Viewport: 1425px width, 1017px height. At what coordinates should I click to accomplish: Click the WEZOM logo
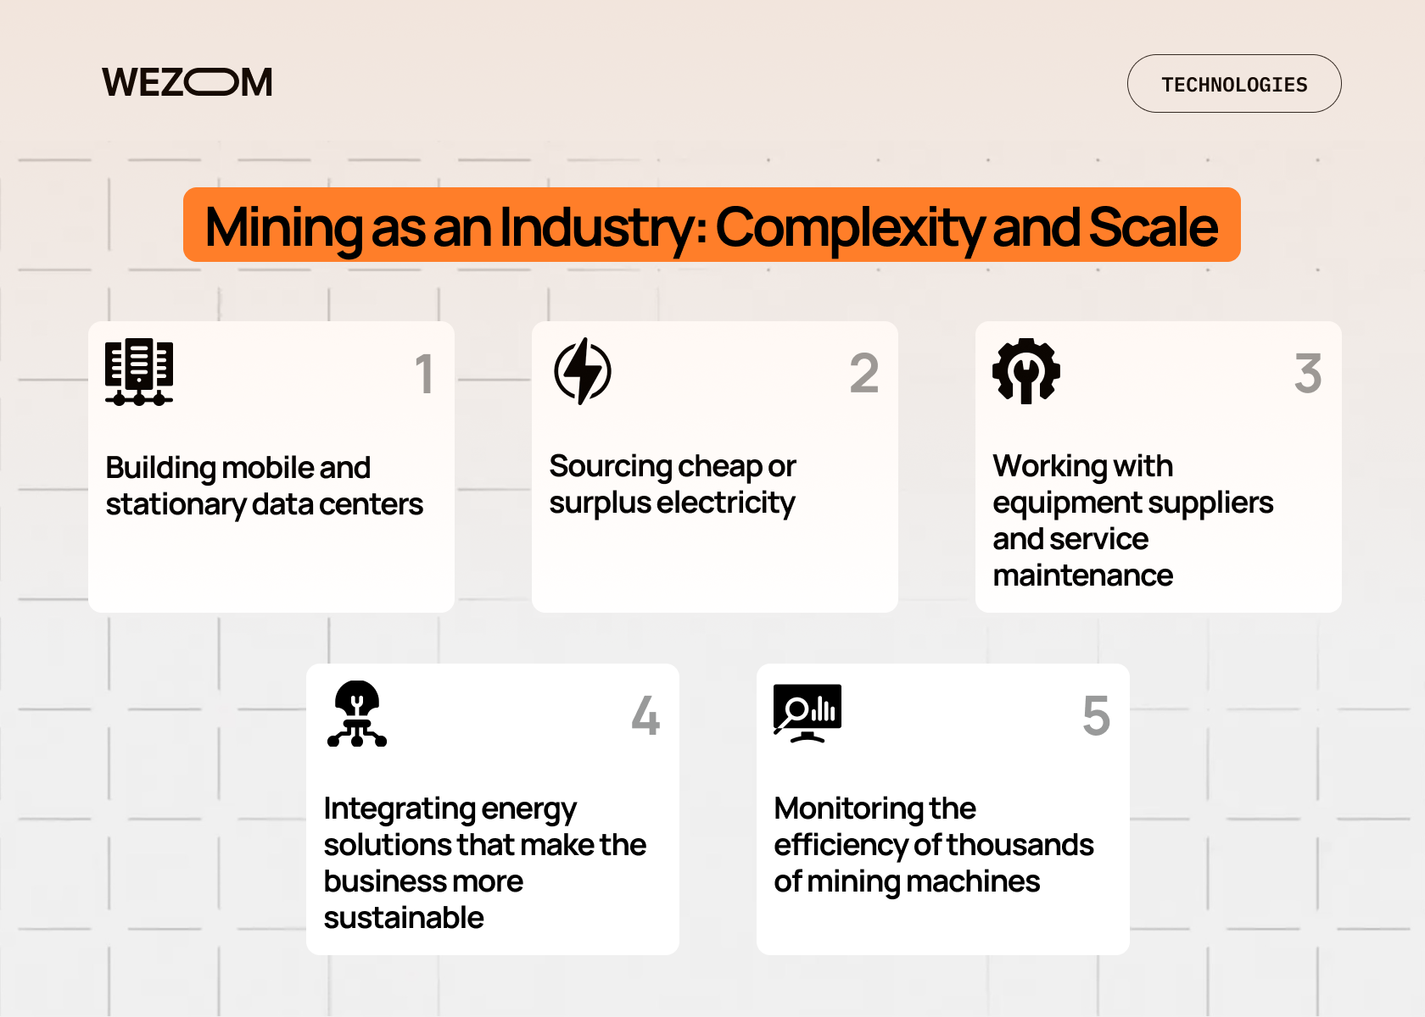[187, 83]
